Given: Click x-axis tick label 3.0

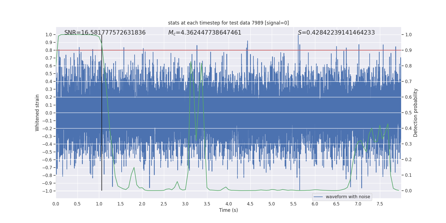Looking at the screenshot, I should click(185, 204).
